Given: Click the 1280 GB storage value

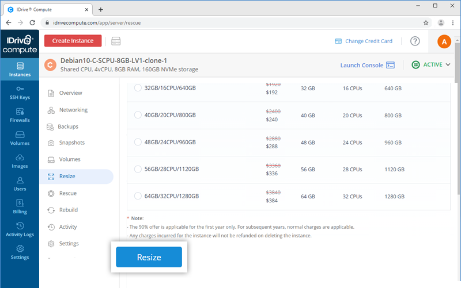Looking at the screenshot, I should coord(395,197).
